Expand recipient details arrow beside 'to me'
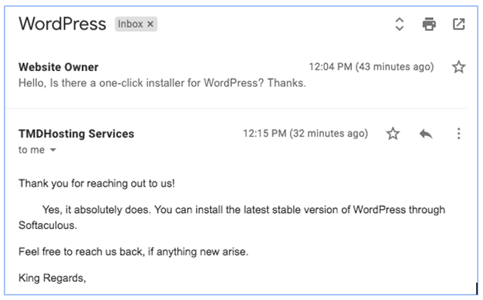The width and height of the screenshot is (483, 300). pos(53,150)
